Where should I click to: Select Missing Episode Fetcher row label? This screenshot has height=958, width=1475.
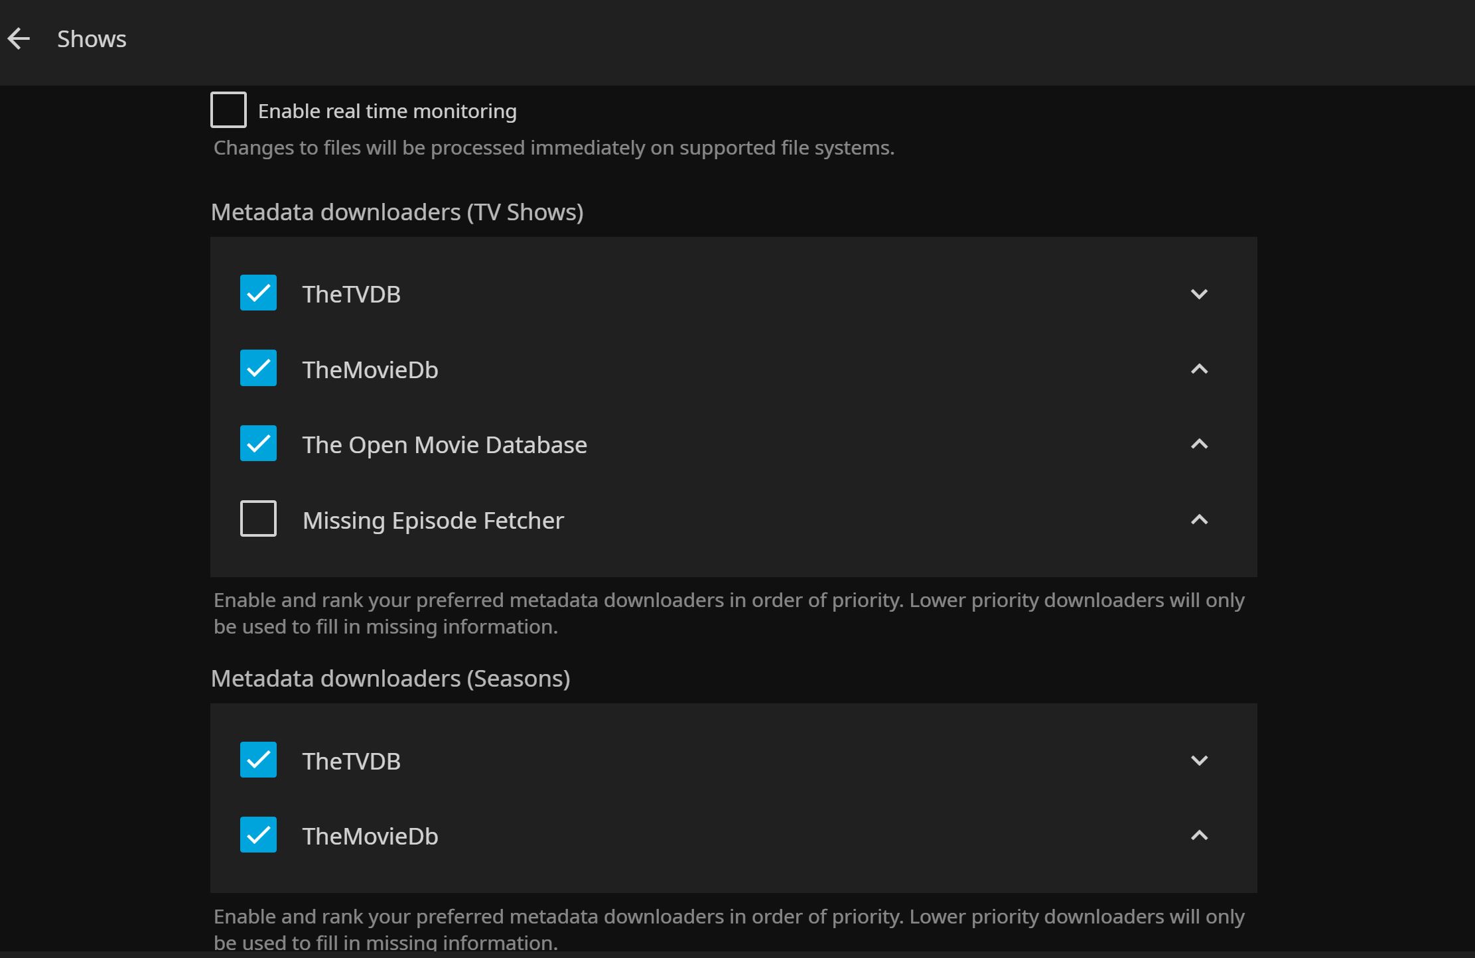tap(433, 521)
